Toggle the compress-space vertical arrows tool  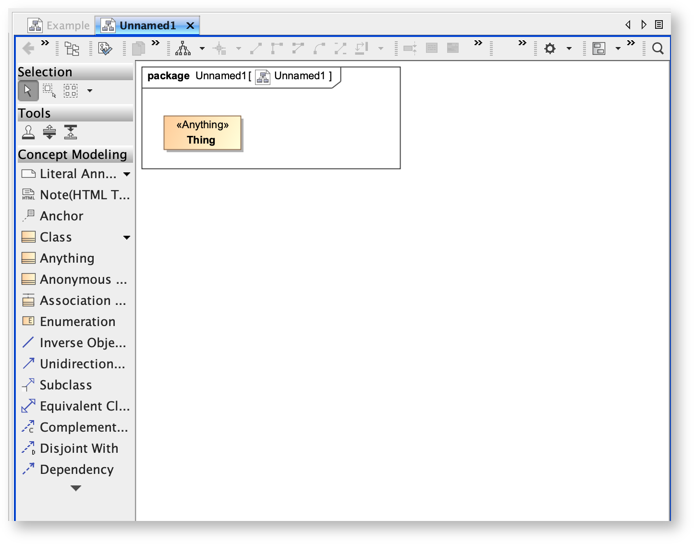click(71, 132)
